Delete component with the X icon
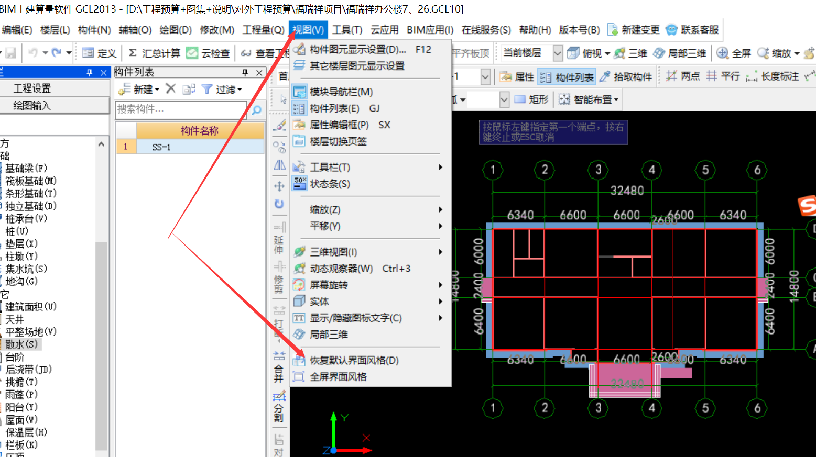The width and height of the screenshot is (816, 457). [170, 89]
